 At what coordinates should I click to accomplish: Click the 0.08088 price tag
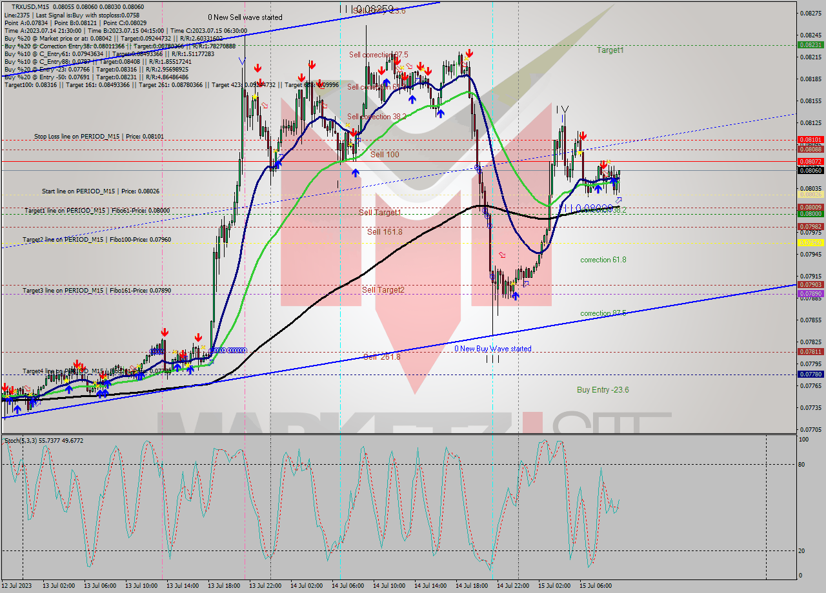coord(811,150)
